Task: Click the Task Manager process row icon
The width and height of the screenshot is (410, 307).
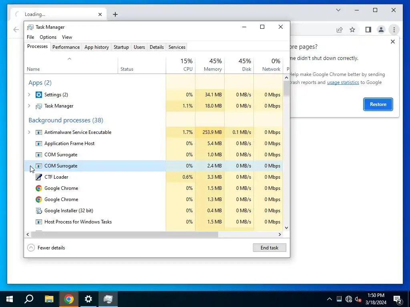Action: coord(39,106)
